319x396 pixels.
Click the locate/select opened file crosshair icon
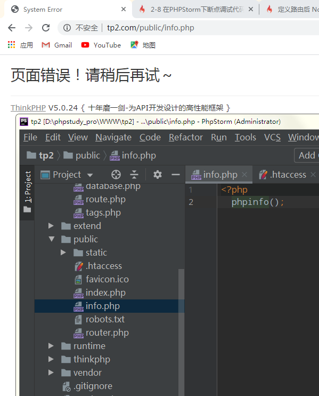pos(116,175)
